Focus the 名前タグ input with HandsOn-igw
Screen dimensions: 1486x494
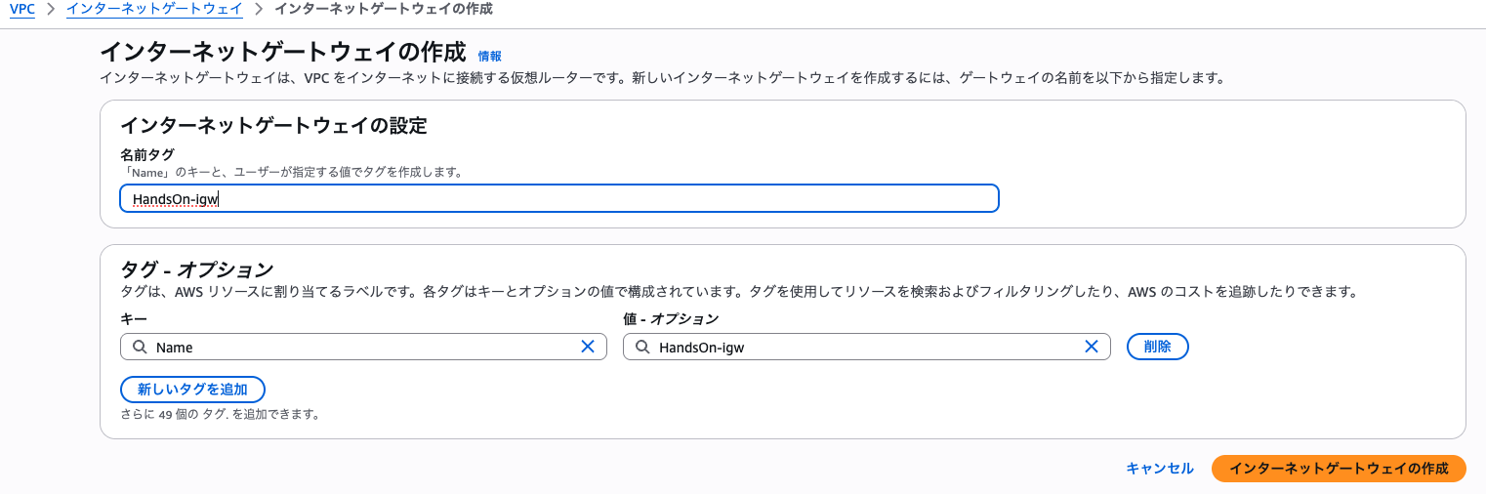click(x=559, y=198)
